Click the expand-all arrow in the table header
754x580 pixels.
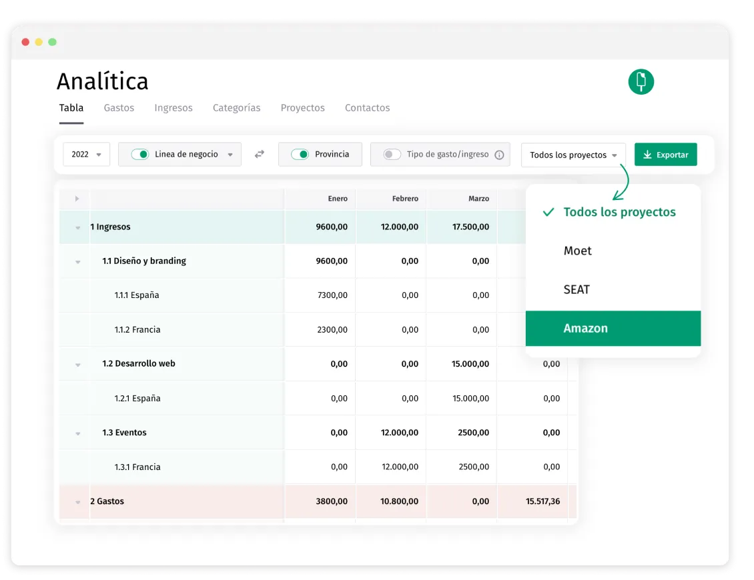tap(77, 199)
